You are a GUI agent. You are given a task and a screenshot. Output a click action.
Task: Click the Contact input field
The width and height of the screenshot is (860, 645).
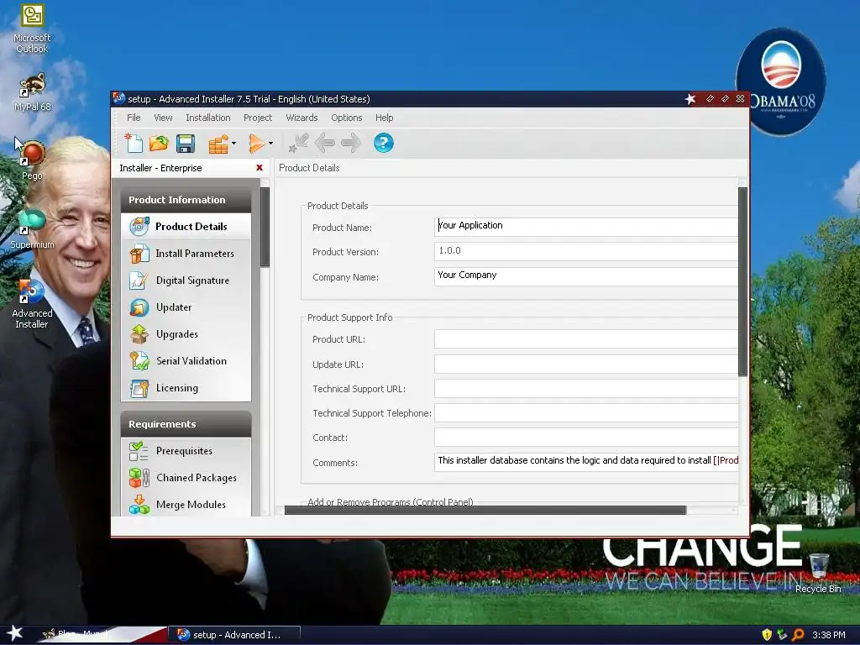point(585,437)
